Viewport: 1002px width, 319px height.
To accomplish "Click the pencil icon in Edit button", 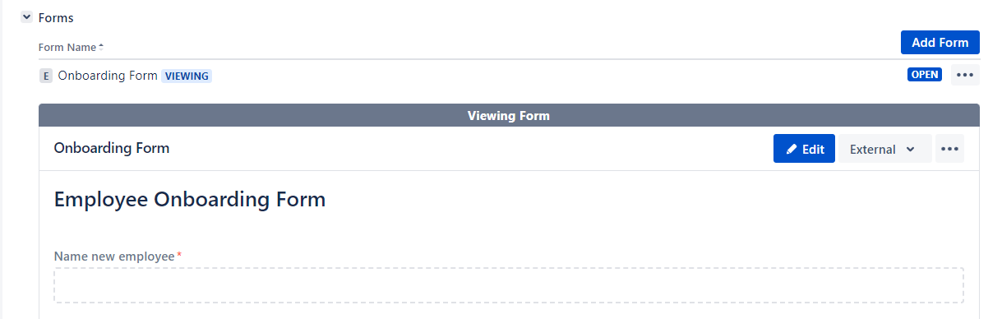I will pyautogui.click(x=792, y=149).
